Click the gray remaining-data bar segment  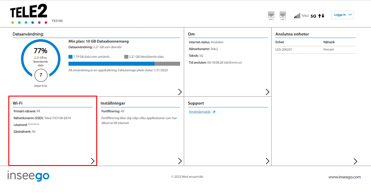pyautogui.click(x=167, y=64)
